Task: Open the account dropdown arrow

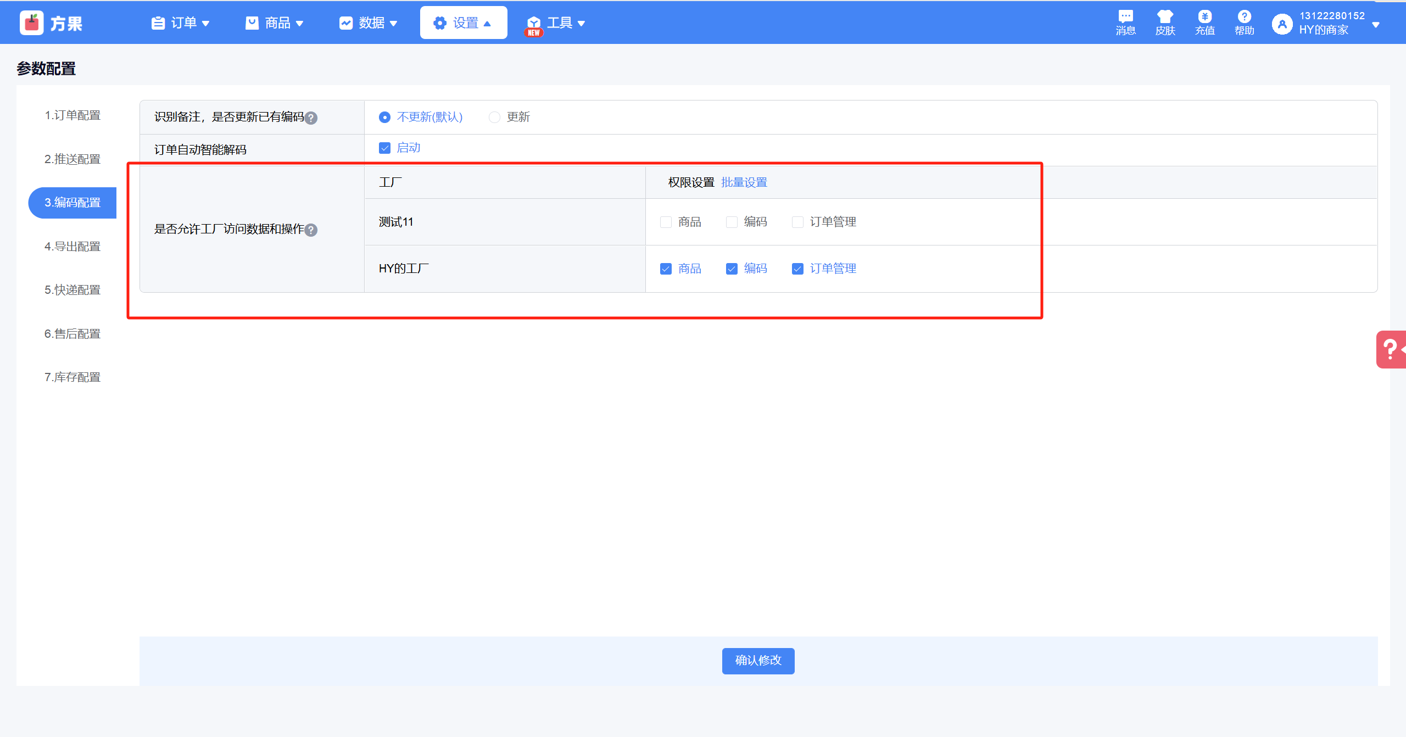Action: coord(1376,25)
